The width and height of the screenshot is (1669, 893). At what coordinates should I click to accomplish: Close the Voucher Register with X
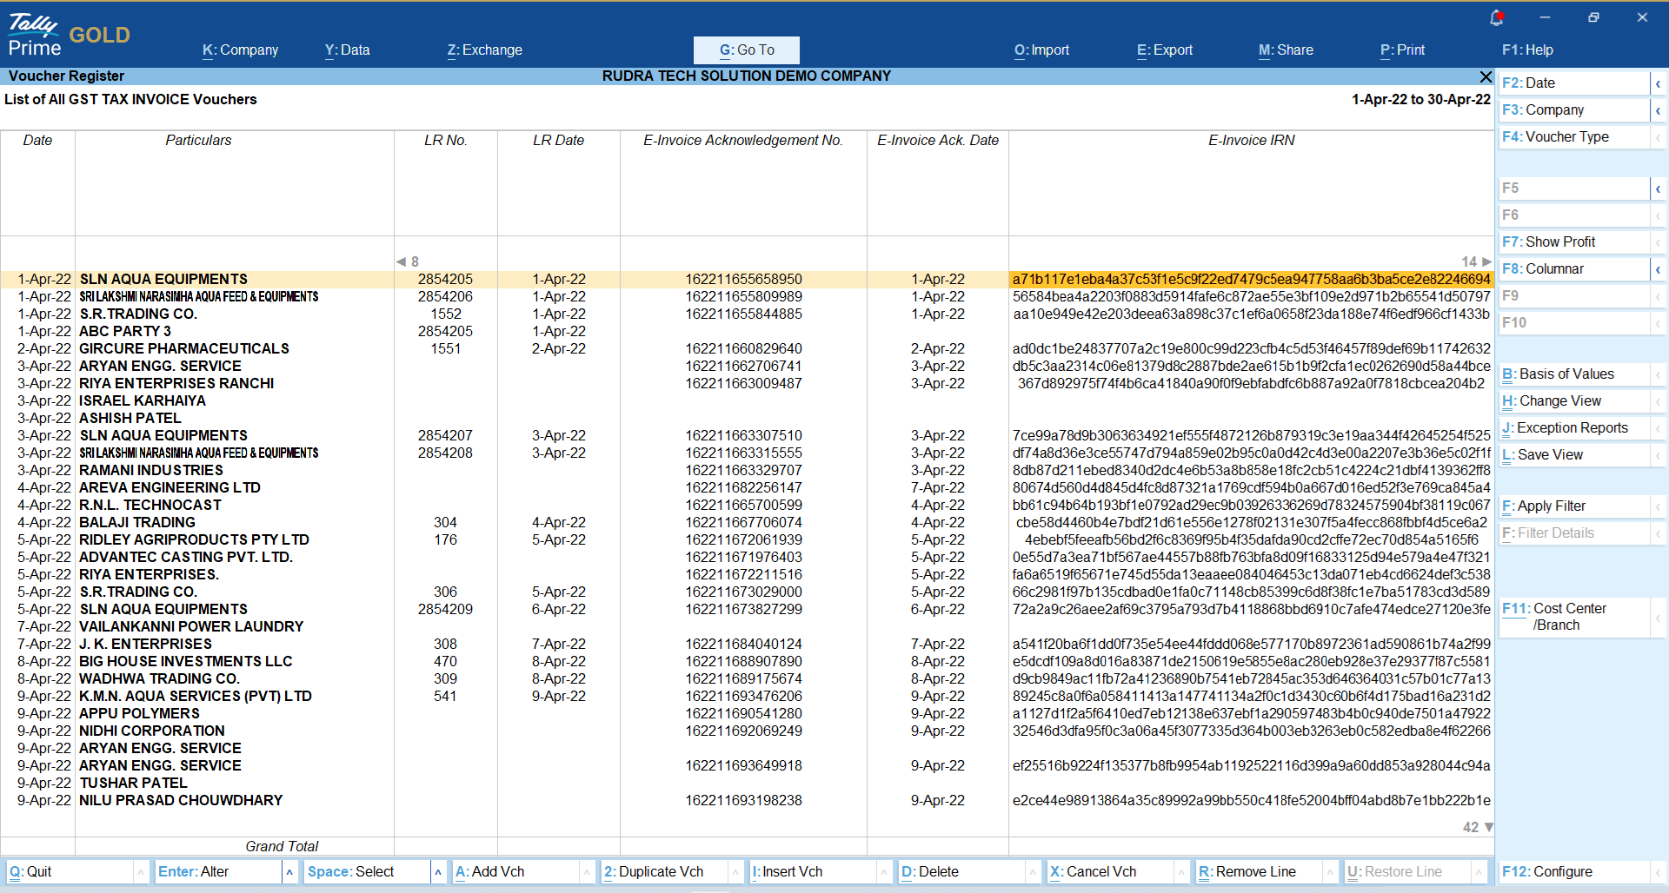(x=1486, y=76)
